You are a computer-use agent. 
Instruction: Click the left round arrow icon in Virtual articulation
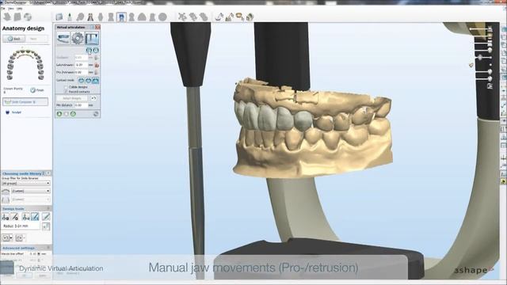pos(89,51)
